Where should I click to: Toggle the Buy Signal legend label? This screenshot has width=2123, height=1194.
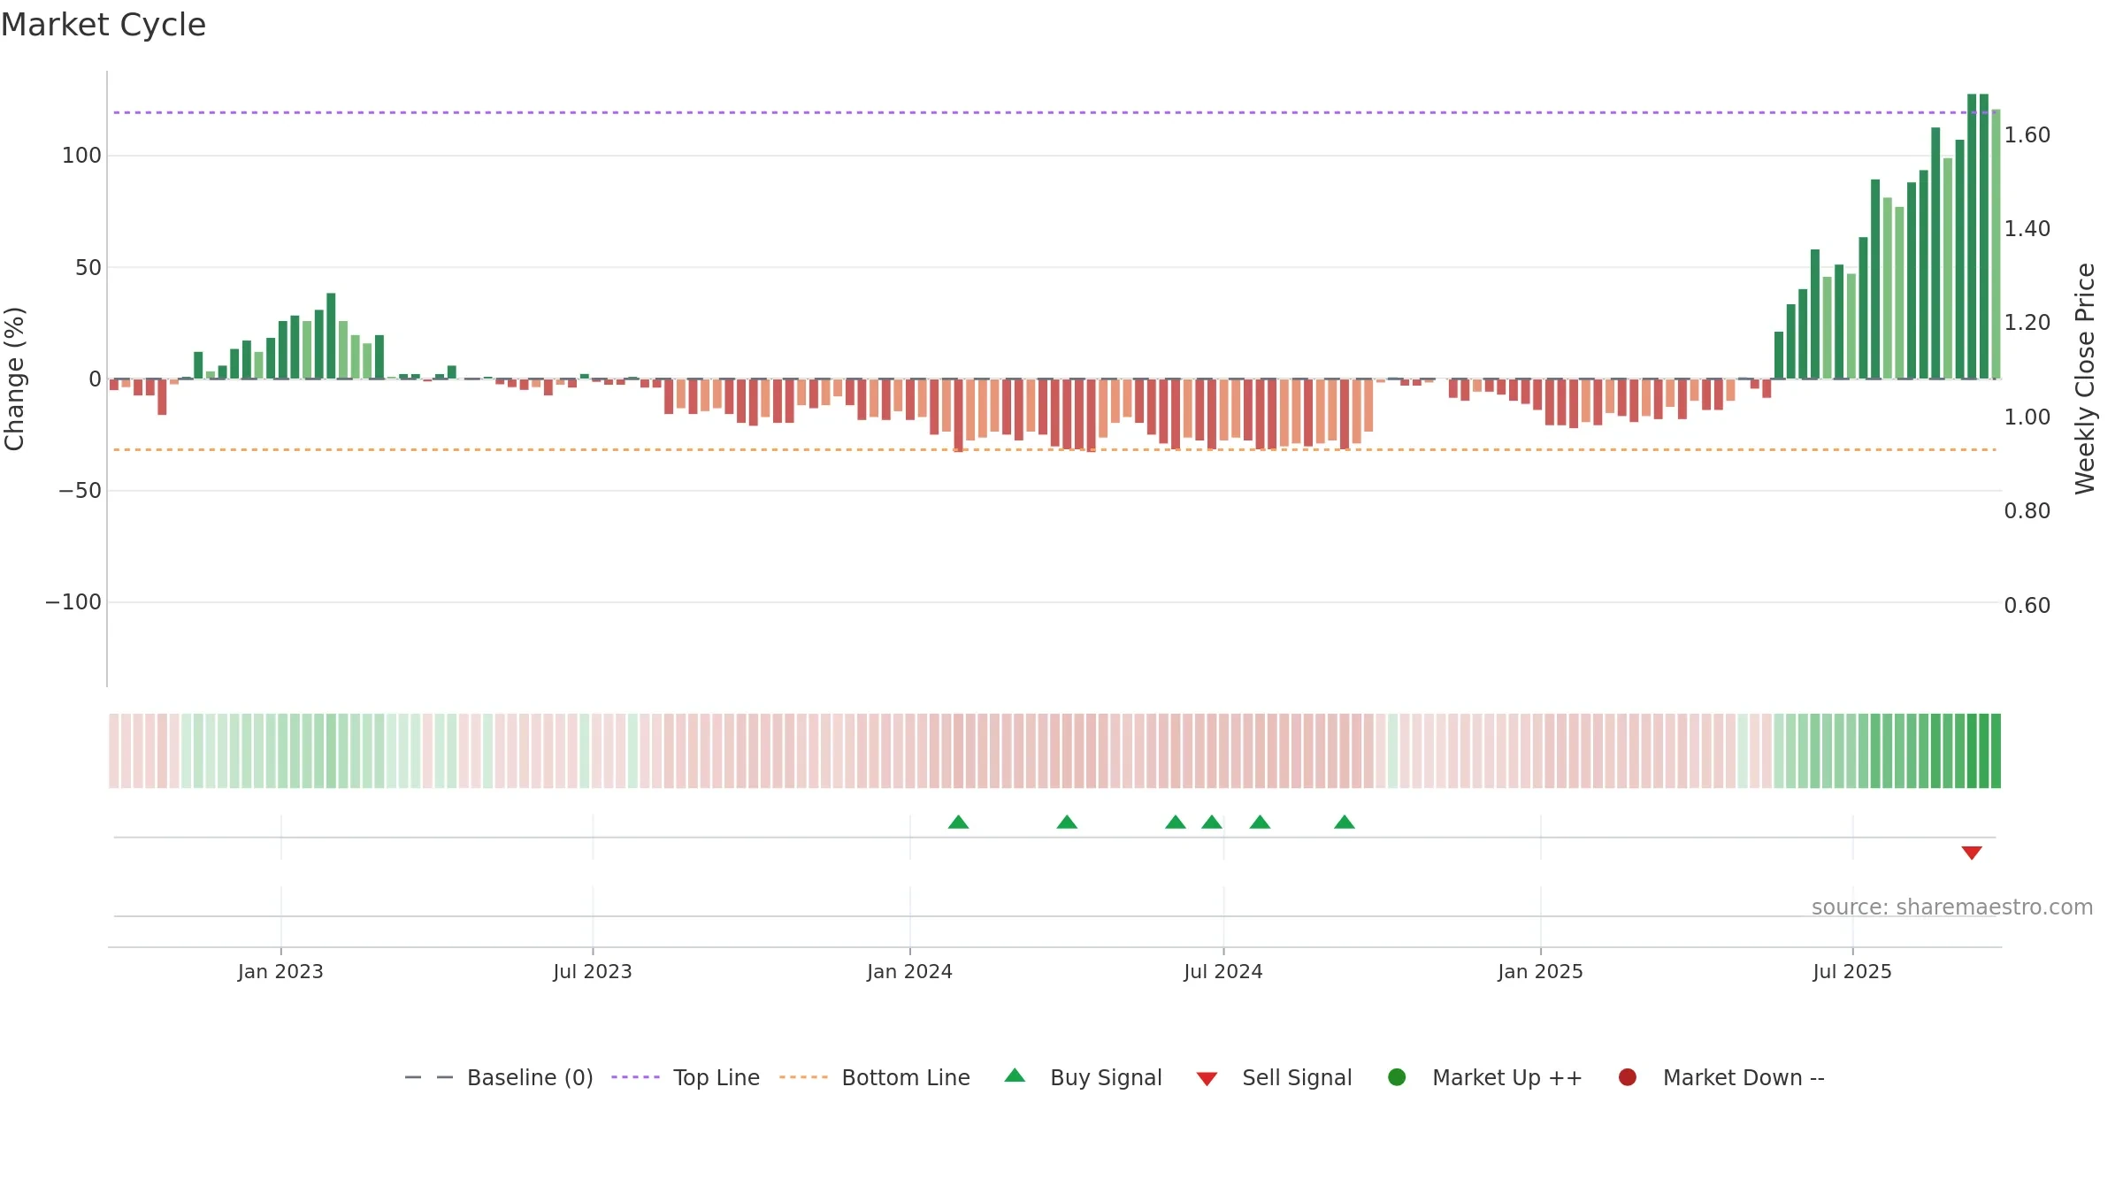coord(1106,1078)
